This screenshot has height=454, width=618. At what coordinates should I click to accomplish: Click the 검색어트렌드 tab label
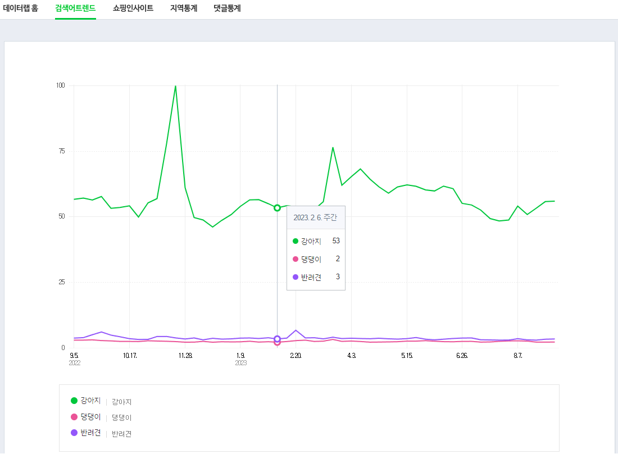click(x=75, y=8)
